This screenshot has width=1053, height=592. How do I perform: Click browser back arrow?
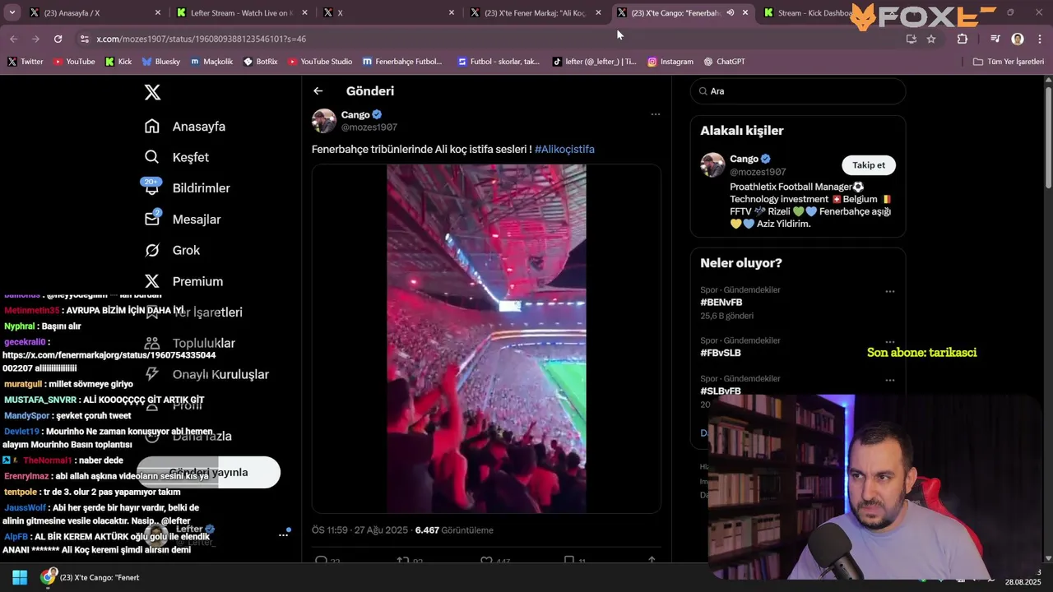[x=13, y=39]
